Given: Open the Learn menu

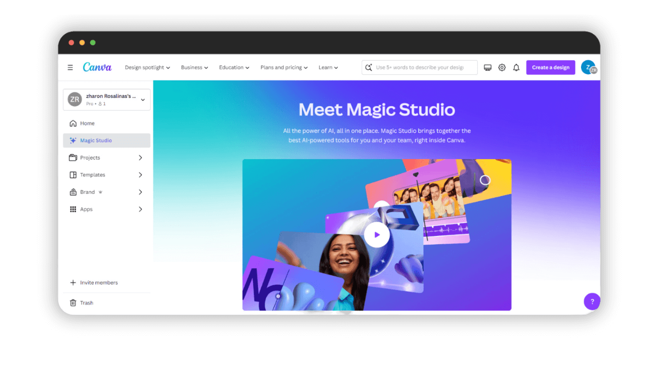Looking at the screenshot, I should [x=328, y=67].
